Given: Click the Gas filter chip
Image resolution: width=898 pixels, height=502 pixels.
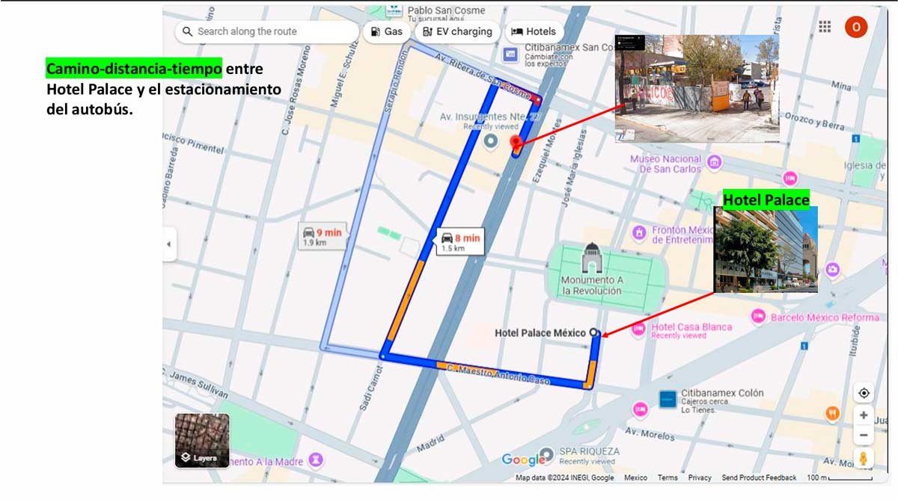Looking at the screenshot, I should tap(387, 31).
